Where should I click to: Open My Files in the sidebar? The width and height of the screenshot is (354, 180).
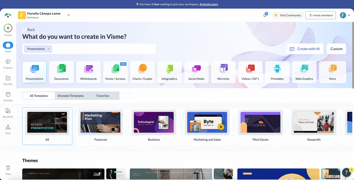pos(8,78)
